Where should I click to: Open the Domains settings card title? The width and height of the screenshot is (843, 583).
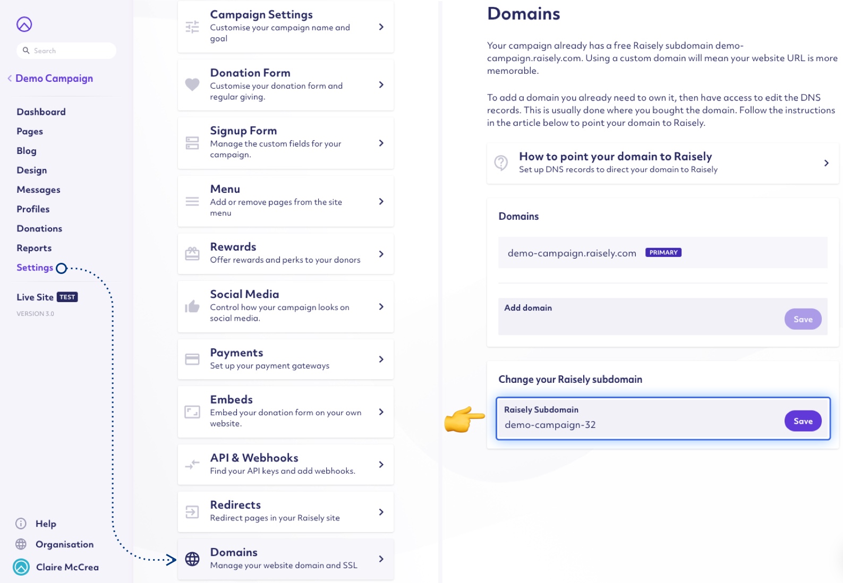pos(234,552)
